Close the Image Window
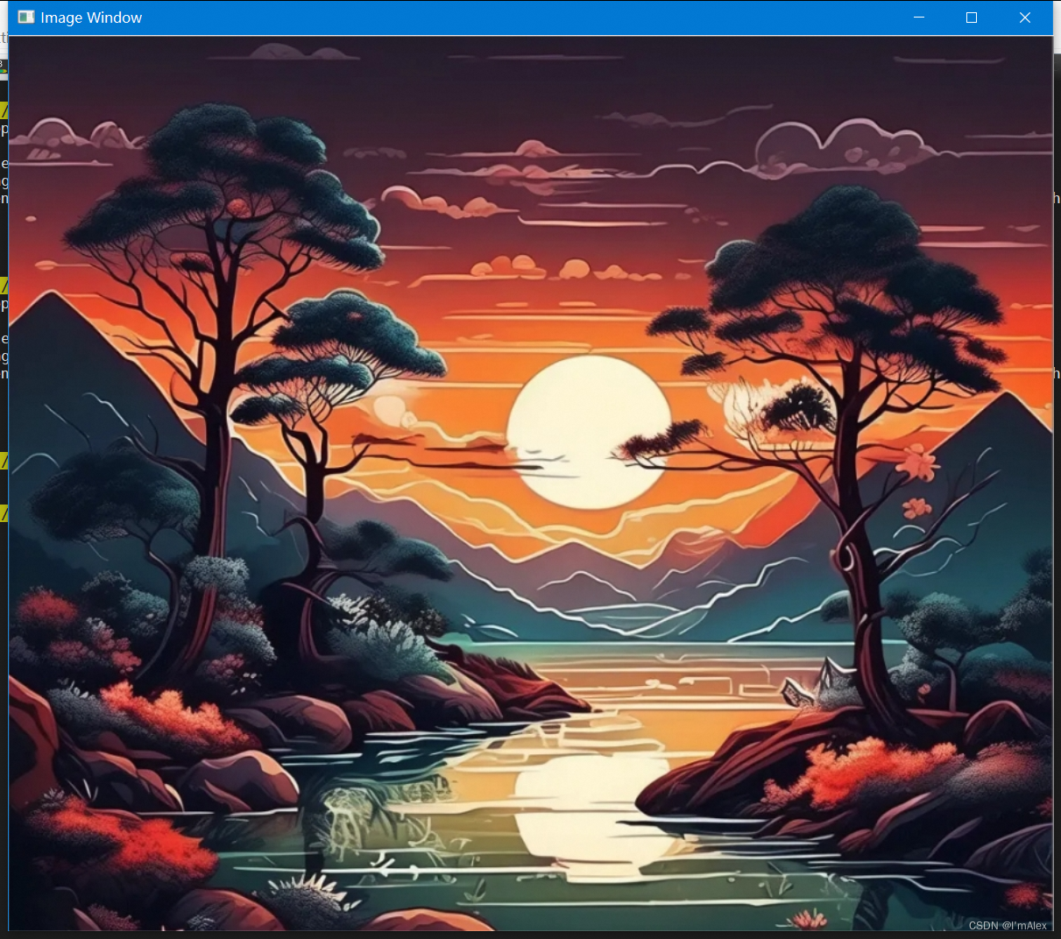This screenshot has height=939, width=1061. click(1025, 18)
